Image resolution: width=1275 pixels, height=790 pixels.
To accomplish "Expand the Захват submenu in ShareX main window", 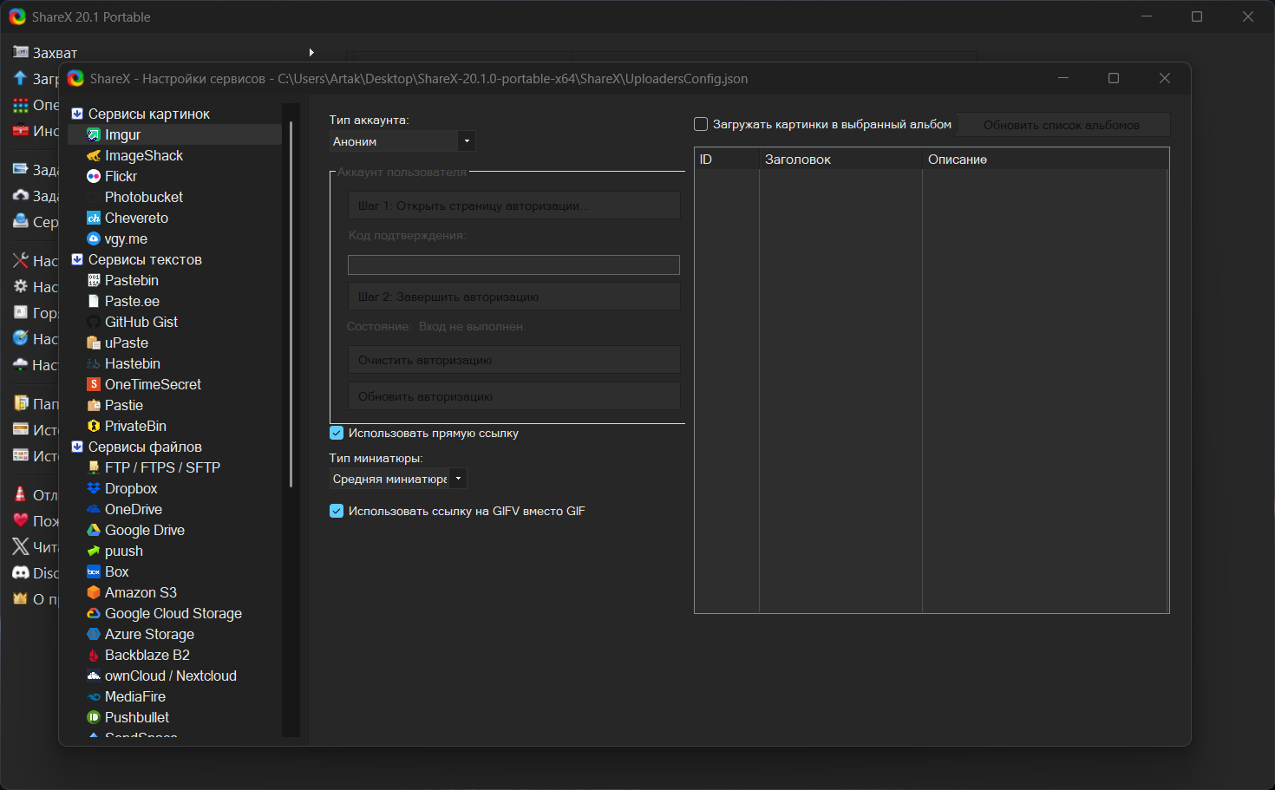I will point(311,52).
